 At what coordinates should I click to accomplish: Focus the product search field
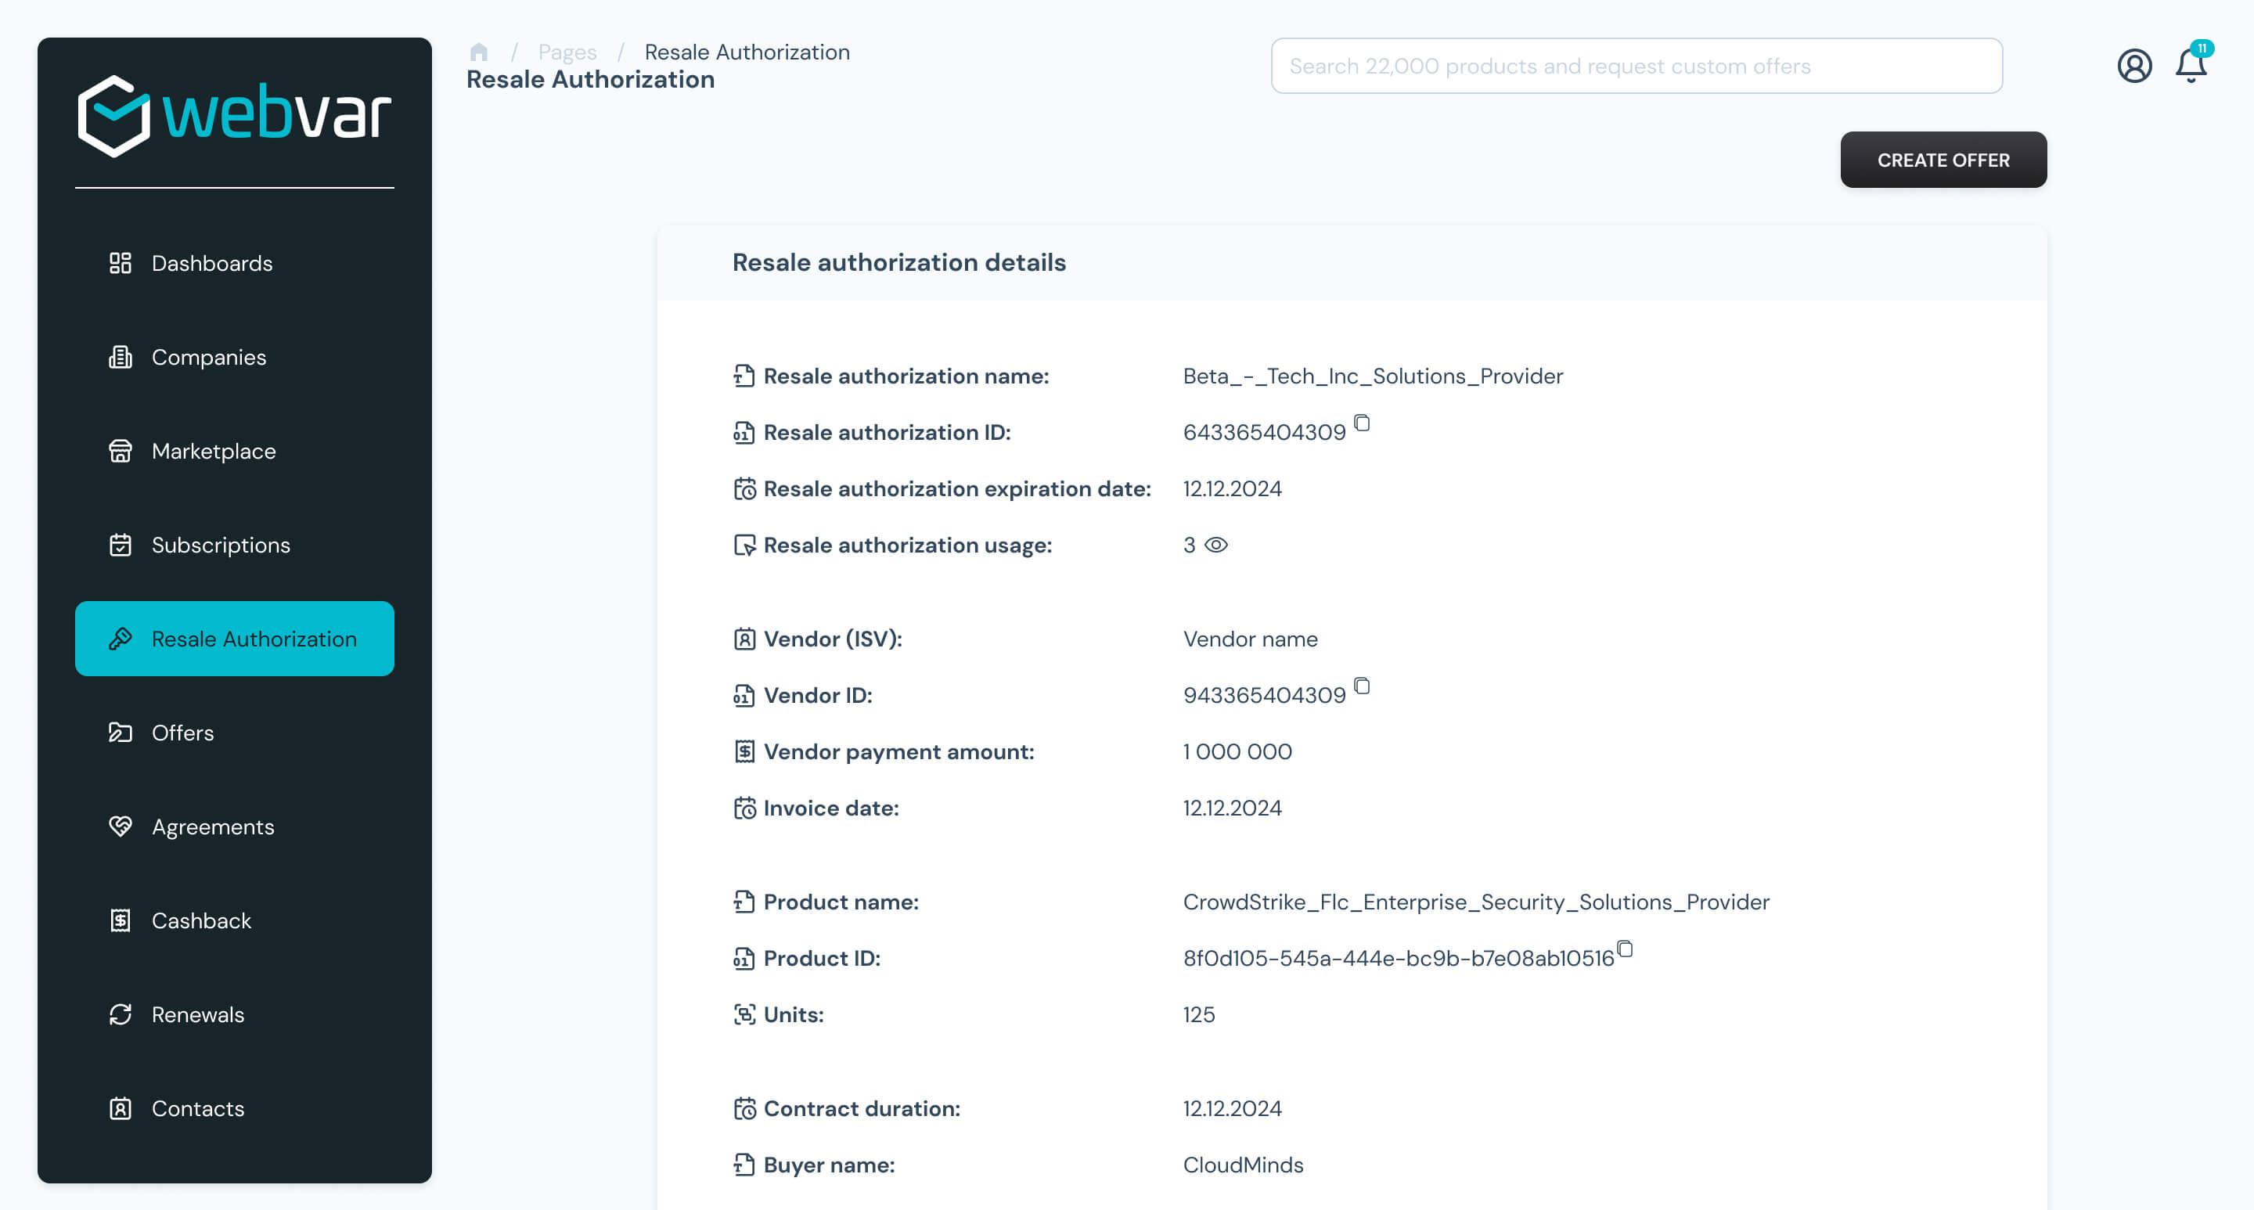1636,67
